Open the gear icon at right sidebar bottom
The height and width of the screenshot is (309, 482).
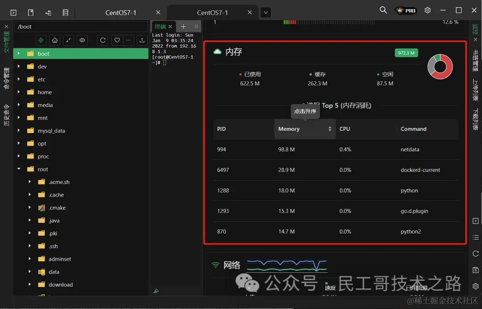pyautogui.click(x=476, y=286)
